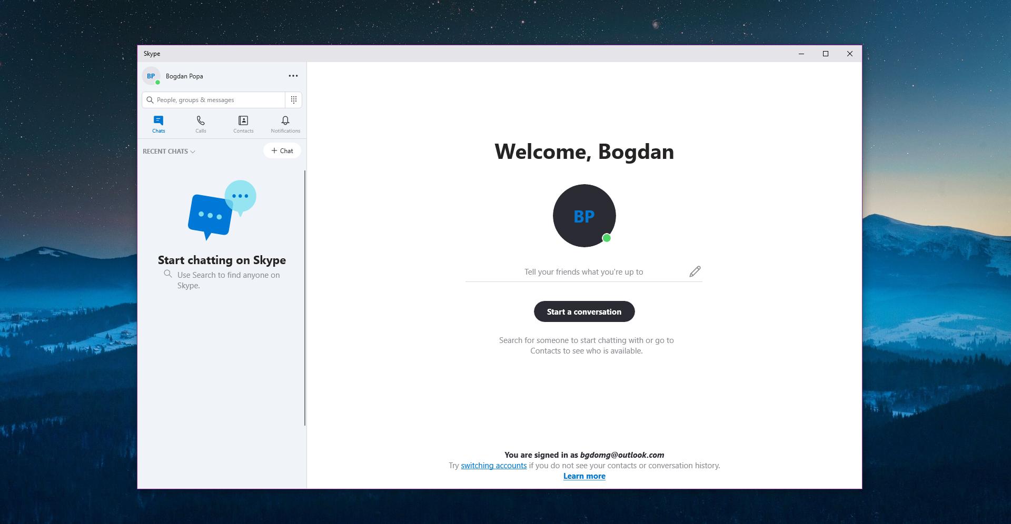Expand chevron next to RECENT CHATS
The image size is (1011, 524).
(193, 152)
